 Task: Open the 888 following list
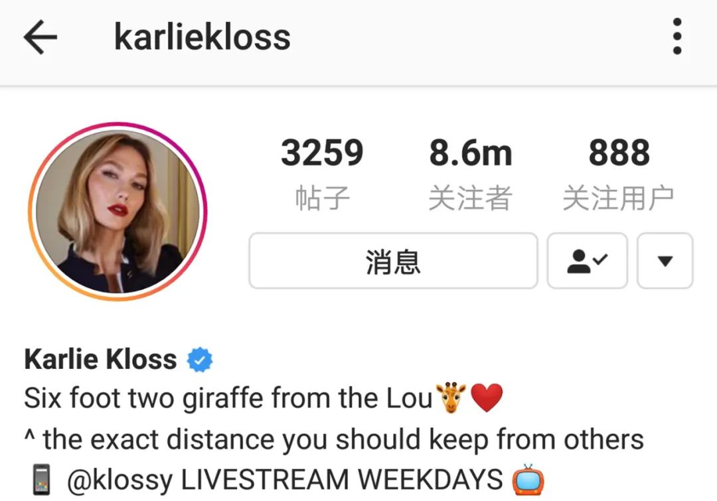pos(619,153)
